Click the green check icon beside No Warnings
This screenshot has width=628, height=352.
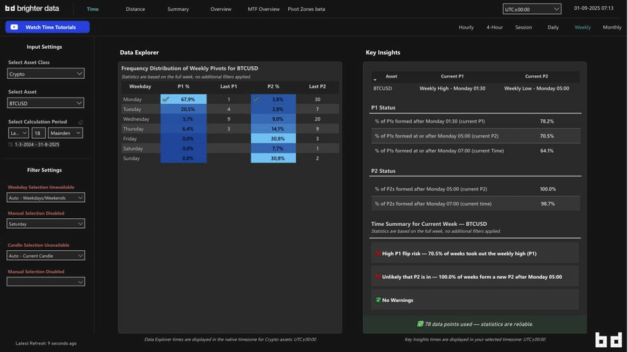pos(378,300)
